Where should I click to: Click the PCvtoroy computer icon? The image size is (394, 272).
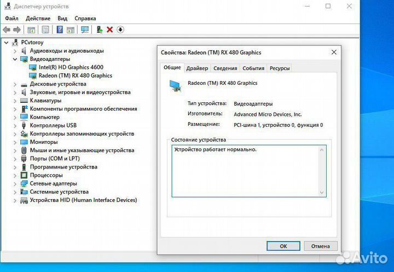point(15,43)
